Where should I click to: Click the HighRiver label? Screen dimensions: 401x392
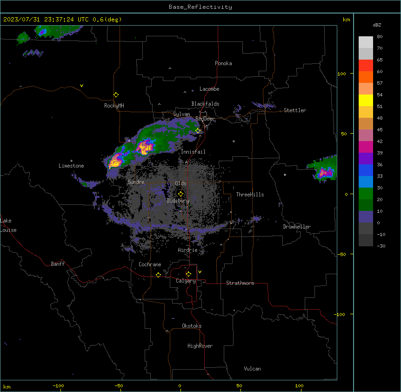pos(200,346)
